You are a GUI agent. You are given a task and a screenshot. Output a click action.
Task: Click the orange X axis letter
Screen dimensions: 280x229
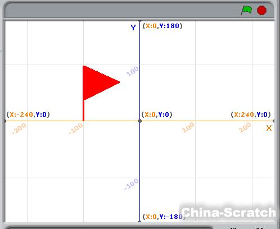tap(269, 129)
